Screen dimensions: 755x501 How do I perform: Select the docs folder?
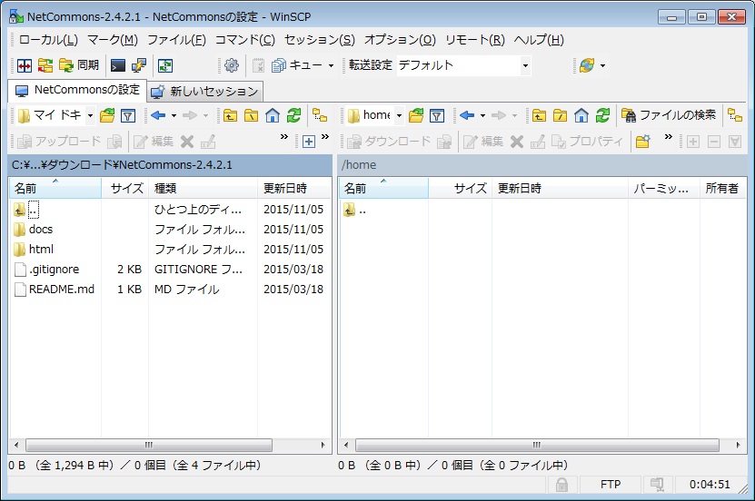(41, 230)
